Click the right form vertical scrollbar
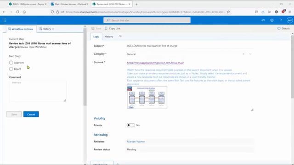294x165 pixels. pyautogui.click(x=293, y=66)
